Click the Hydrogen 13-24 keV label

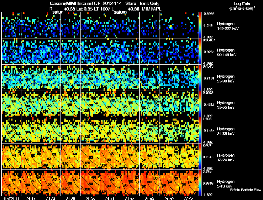pos(226,158)
